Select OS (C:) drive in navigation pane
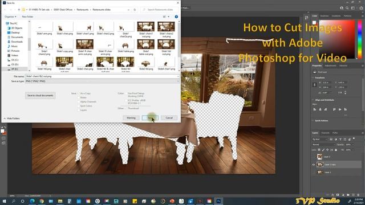This screenshot has height=205, width=365. click(13, 60)
